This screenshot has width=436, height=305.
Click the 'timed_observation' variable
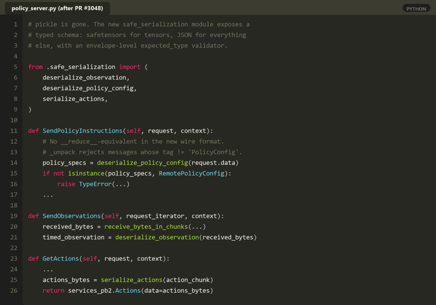pos(73,238)
